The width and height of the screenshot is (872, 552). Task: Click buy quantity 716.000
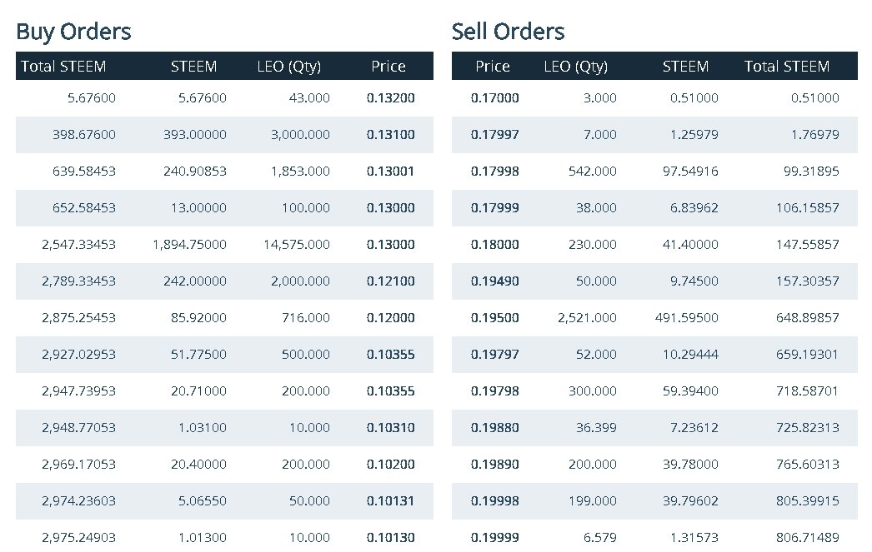(x=306, y=318)
